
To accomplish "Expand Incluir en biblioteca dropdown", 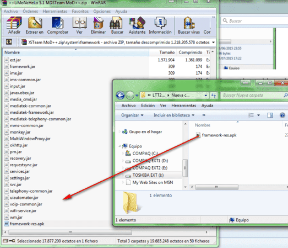I will 174,115.
